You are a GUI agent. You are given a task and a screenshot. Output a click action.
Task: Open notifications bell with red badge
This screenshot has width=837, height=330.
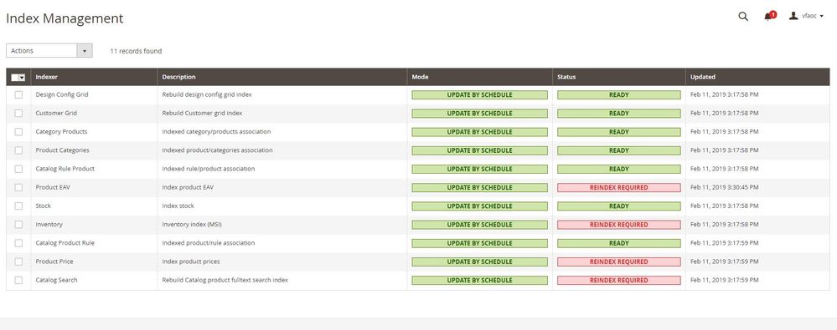[769, 16]
